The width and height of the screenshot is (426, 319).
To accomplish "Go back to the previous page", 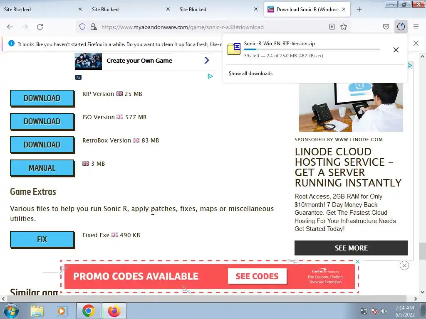I will tap(10, 27).
